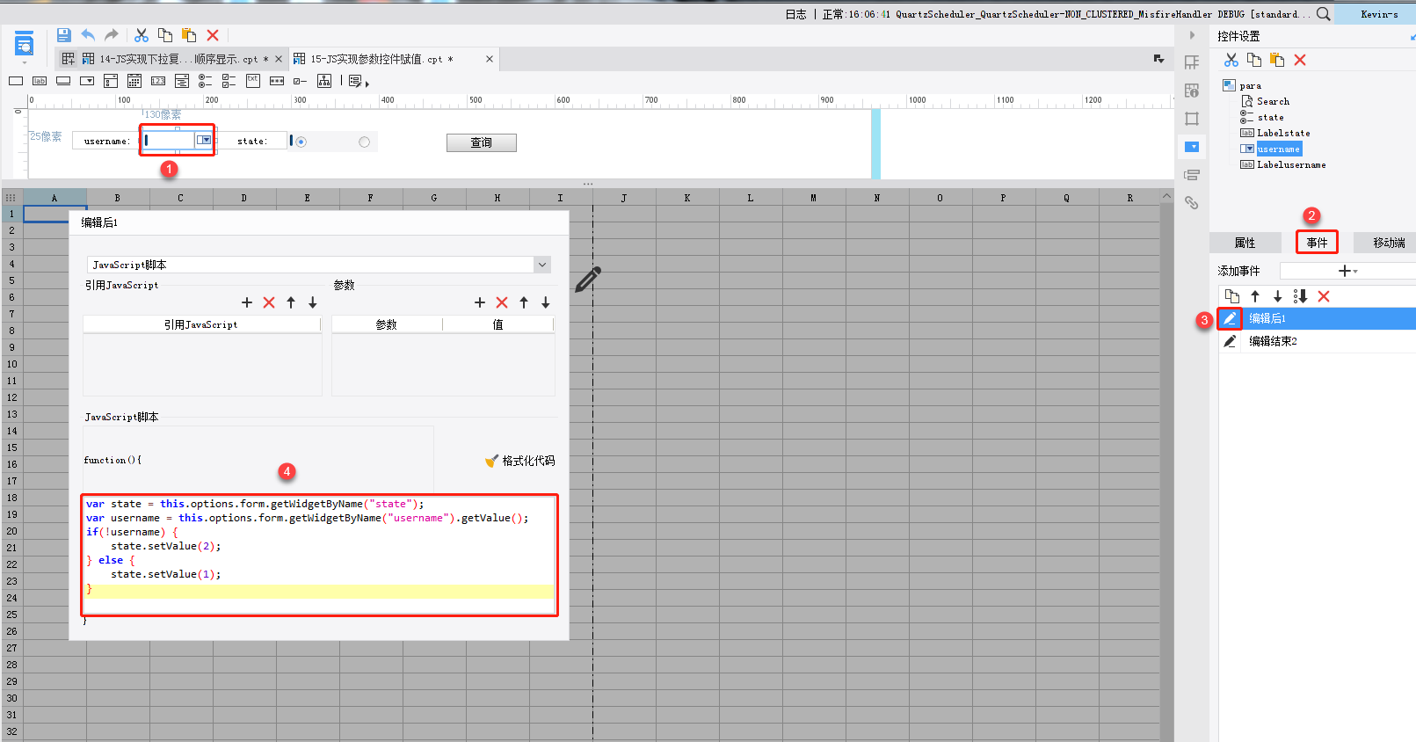Copy using the main toolbar icon
This screenshot has height=742, width=1416.
click(165, 35)
